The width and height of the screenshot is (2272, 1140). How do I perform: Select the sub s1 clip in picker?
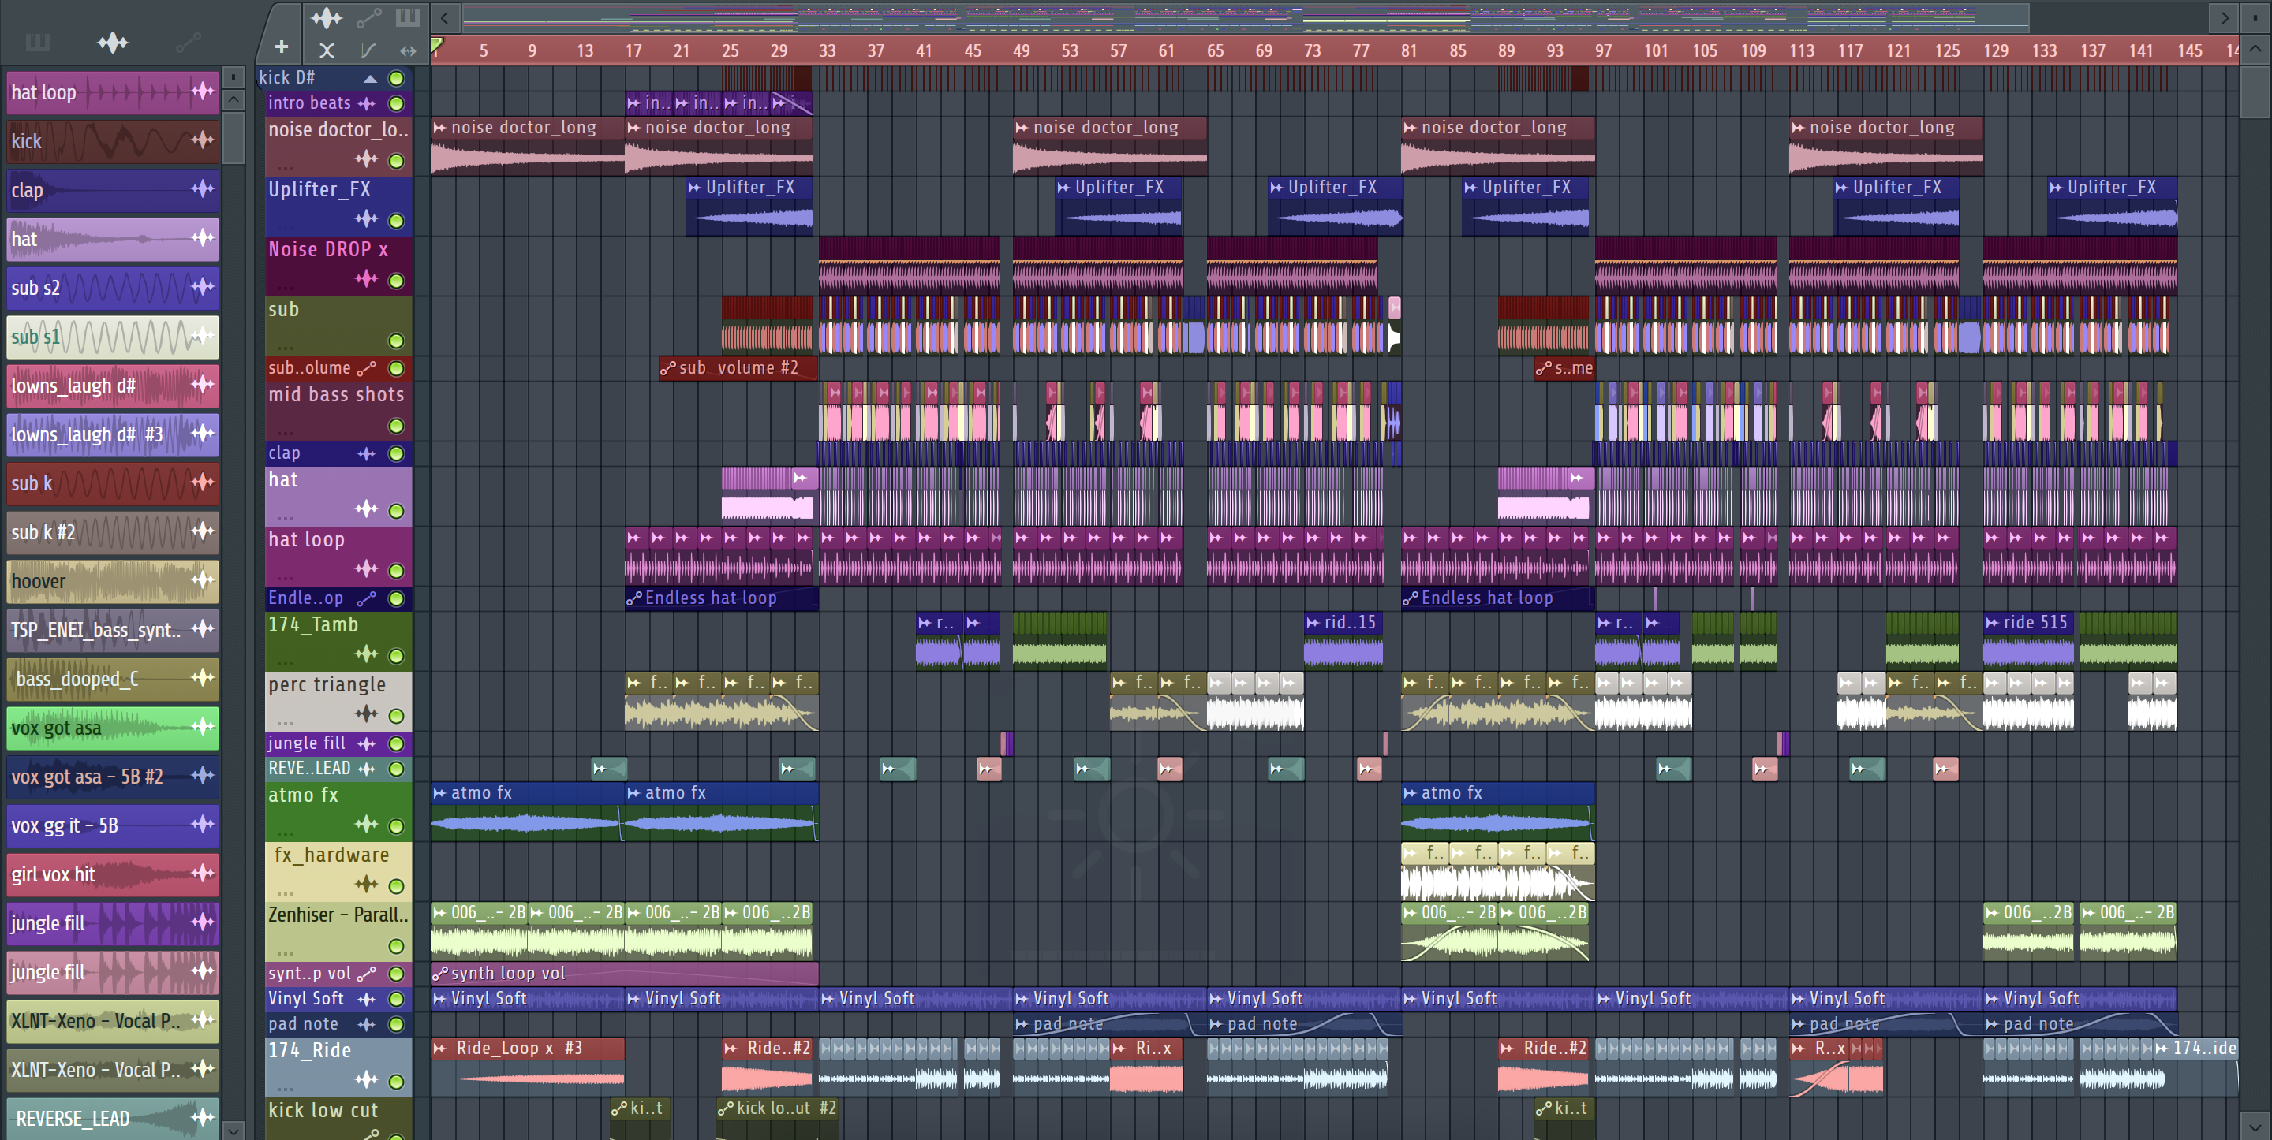(x=113, y=337)
